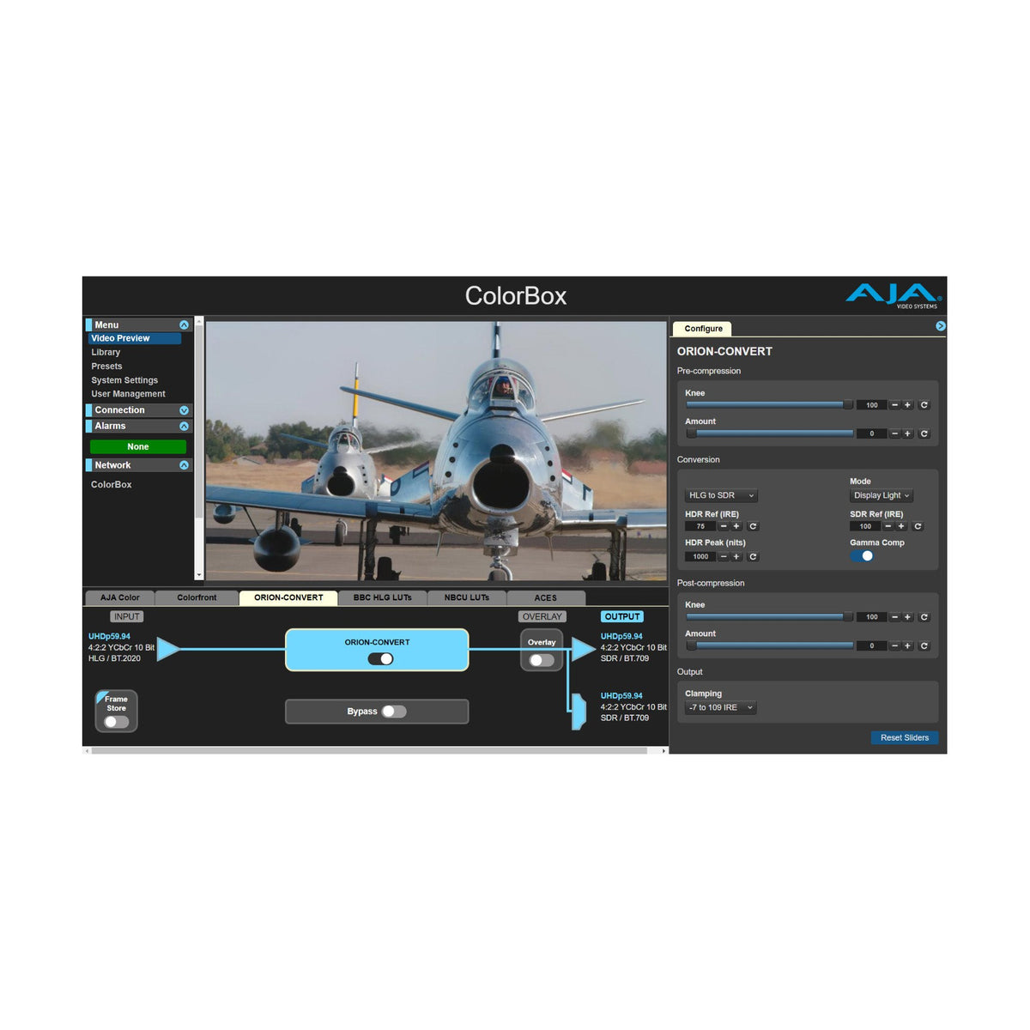This screenshot has height=1030, width=1030.
Task: Select the Configure tab
Action: [x=704, y=329]
